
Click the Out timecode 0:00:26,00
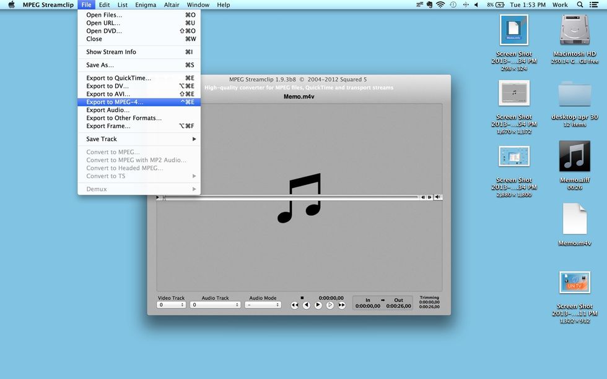click(x=399, y=306)
